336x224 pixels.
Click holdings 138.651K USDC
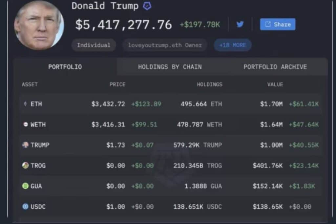pyautogui.click(x=198, y=207)
